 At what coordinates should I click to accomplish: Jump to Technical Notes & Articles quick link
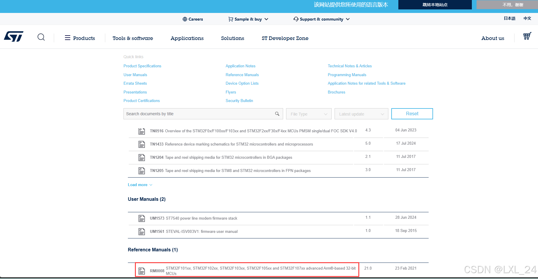pyautogui.click(x=350, y=66)
